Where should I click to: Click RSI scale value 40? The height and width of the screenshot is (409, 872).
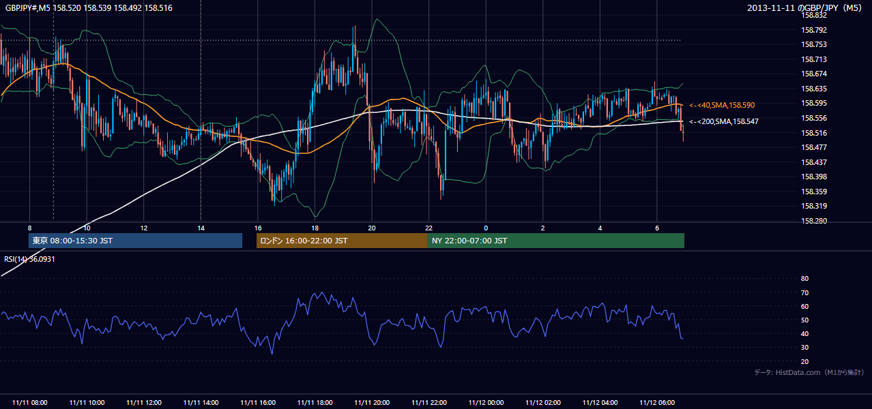(804, 334)
